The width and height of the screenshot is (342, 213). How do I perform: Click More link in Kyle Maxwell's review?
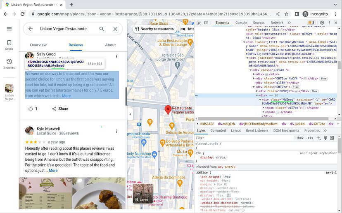pyautogui.click(x=53, y=170)
